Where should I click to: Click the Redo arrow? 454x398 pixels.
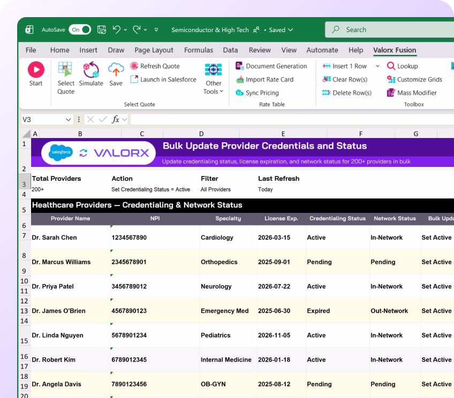click(137, 29)
